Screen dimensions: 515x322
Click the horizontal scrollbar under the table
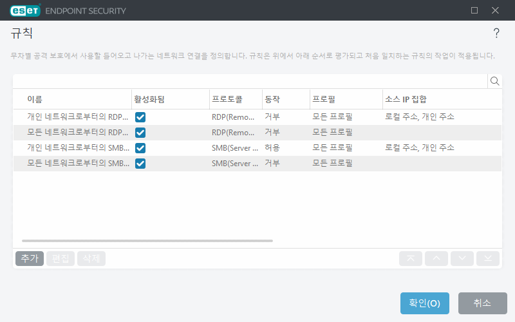(147, 241)
